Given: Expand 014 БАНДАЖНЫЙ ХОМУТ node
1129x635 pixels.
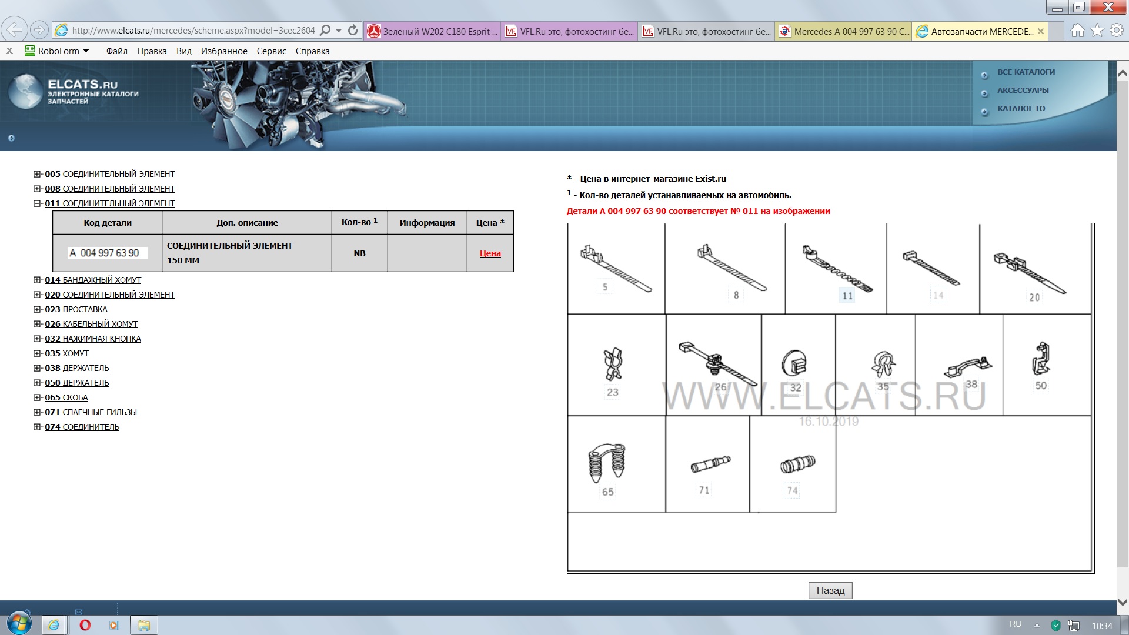Looking at the screenshot, I should click(37, 280).
